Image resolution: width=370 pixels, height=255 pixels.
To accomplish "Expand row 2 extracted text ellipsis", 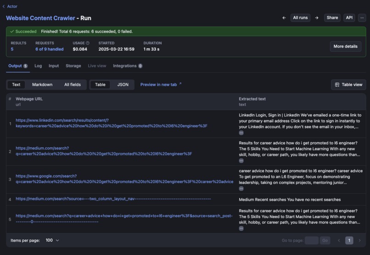I will pyautogui.click(x=241, y=161).
